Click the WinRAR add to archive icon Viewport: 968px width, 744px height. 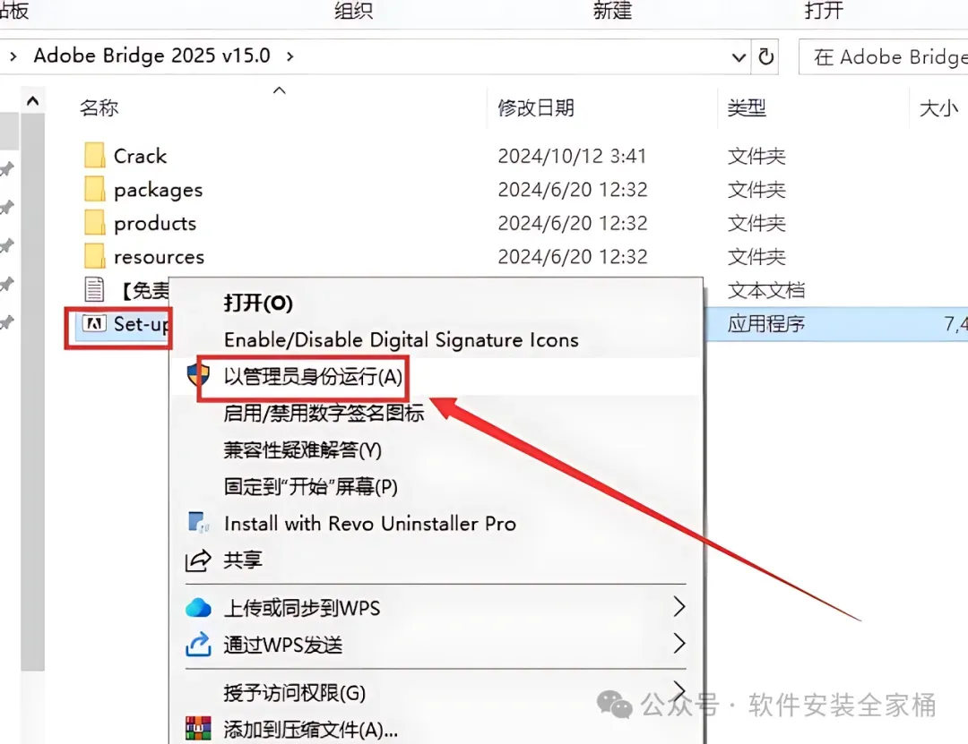[x=198, y=729]
